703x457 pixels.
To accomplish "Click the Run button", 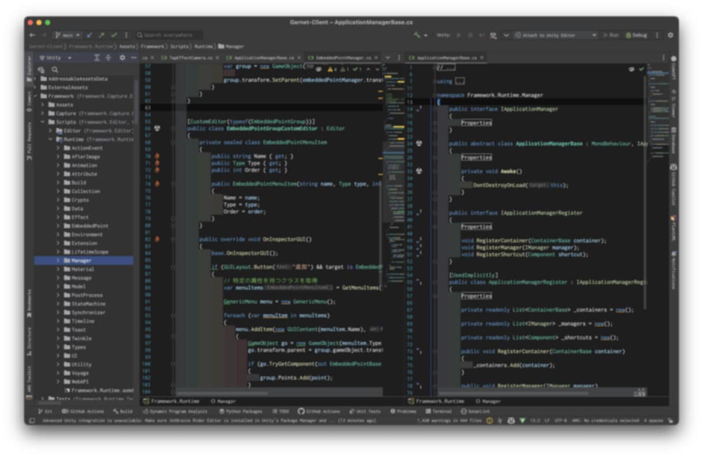I will pyautogui.click(x=611, y=35).
